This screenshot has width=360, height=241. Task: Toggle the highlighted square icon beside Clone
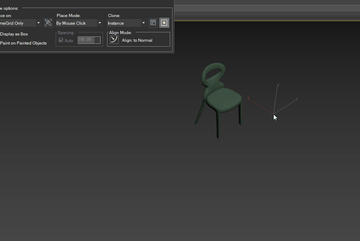coord(164,23)
